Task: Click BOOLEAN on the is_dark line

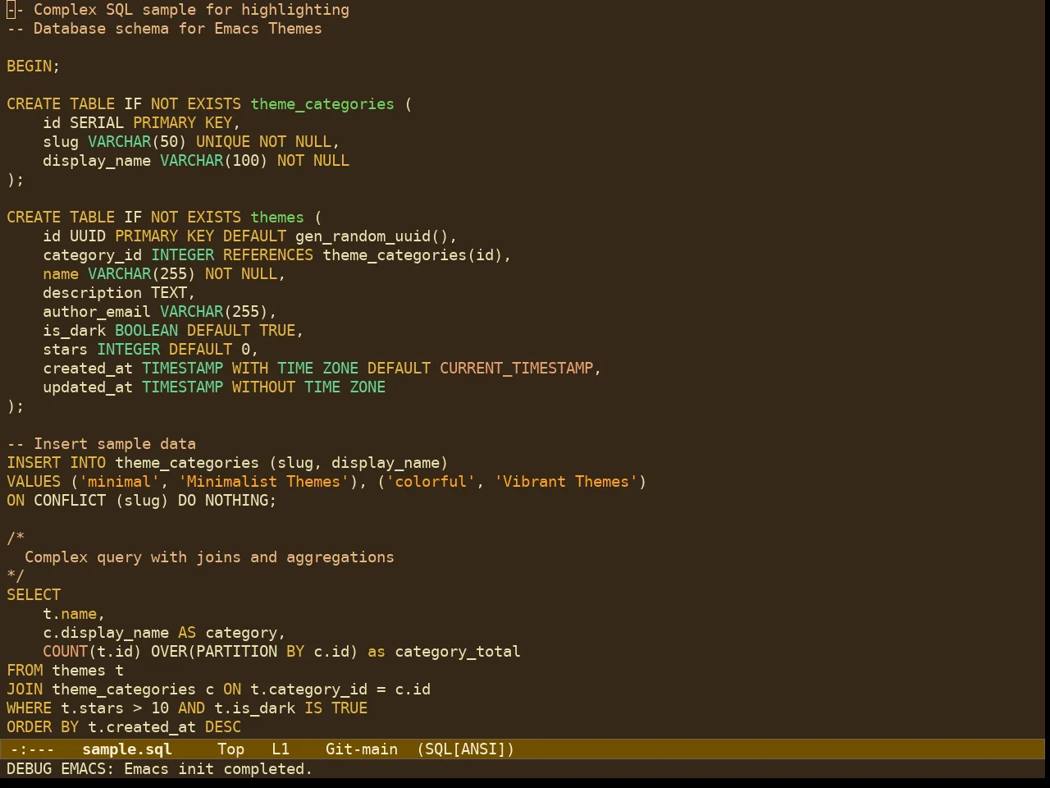Action: [x=146, y=331]
